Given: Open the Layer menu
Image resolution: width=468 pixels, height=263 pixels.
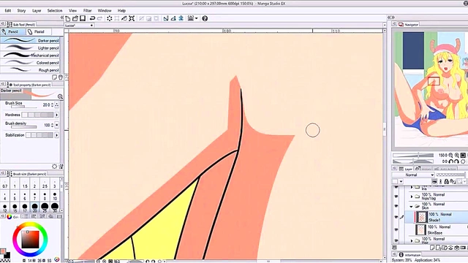Looking at the screenshot, I should click(x=37, y=10).
